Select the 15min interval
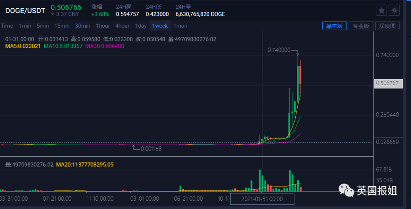This screenshot has height=209, width=411. pos(62,25)
